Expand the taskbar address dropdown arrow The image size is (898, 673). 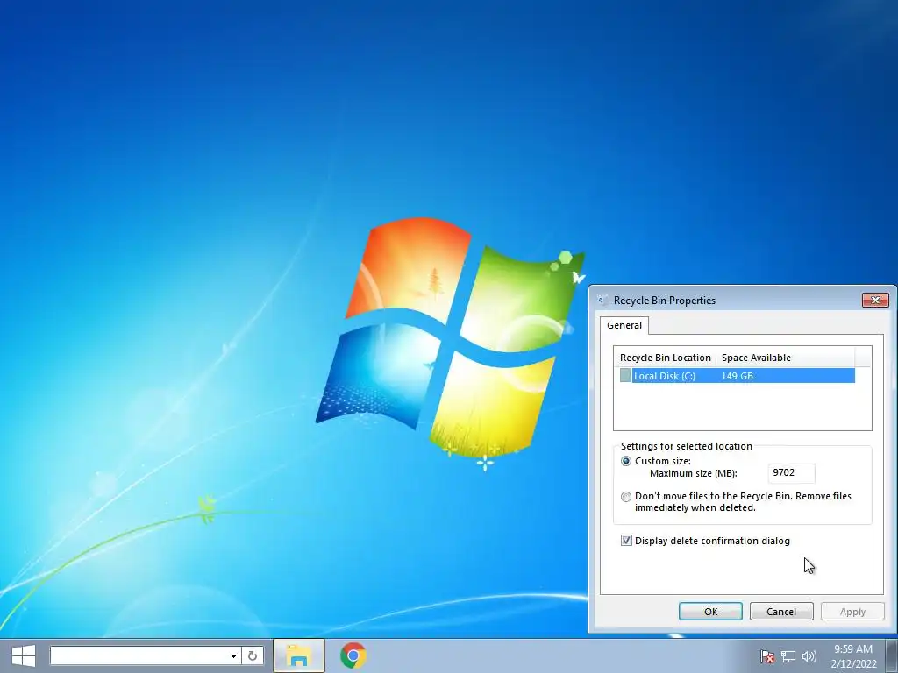click(233, 655)
